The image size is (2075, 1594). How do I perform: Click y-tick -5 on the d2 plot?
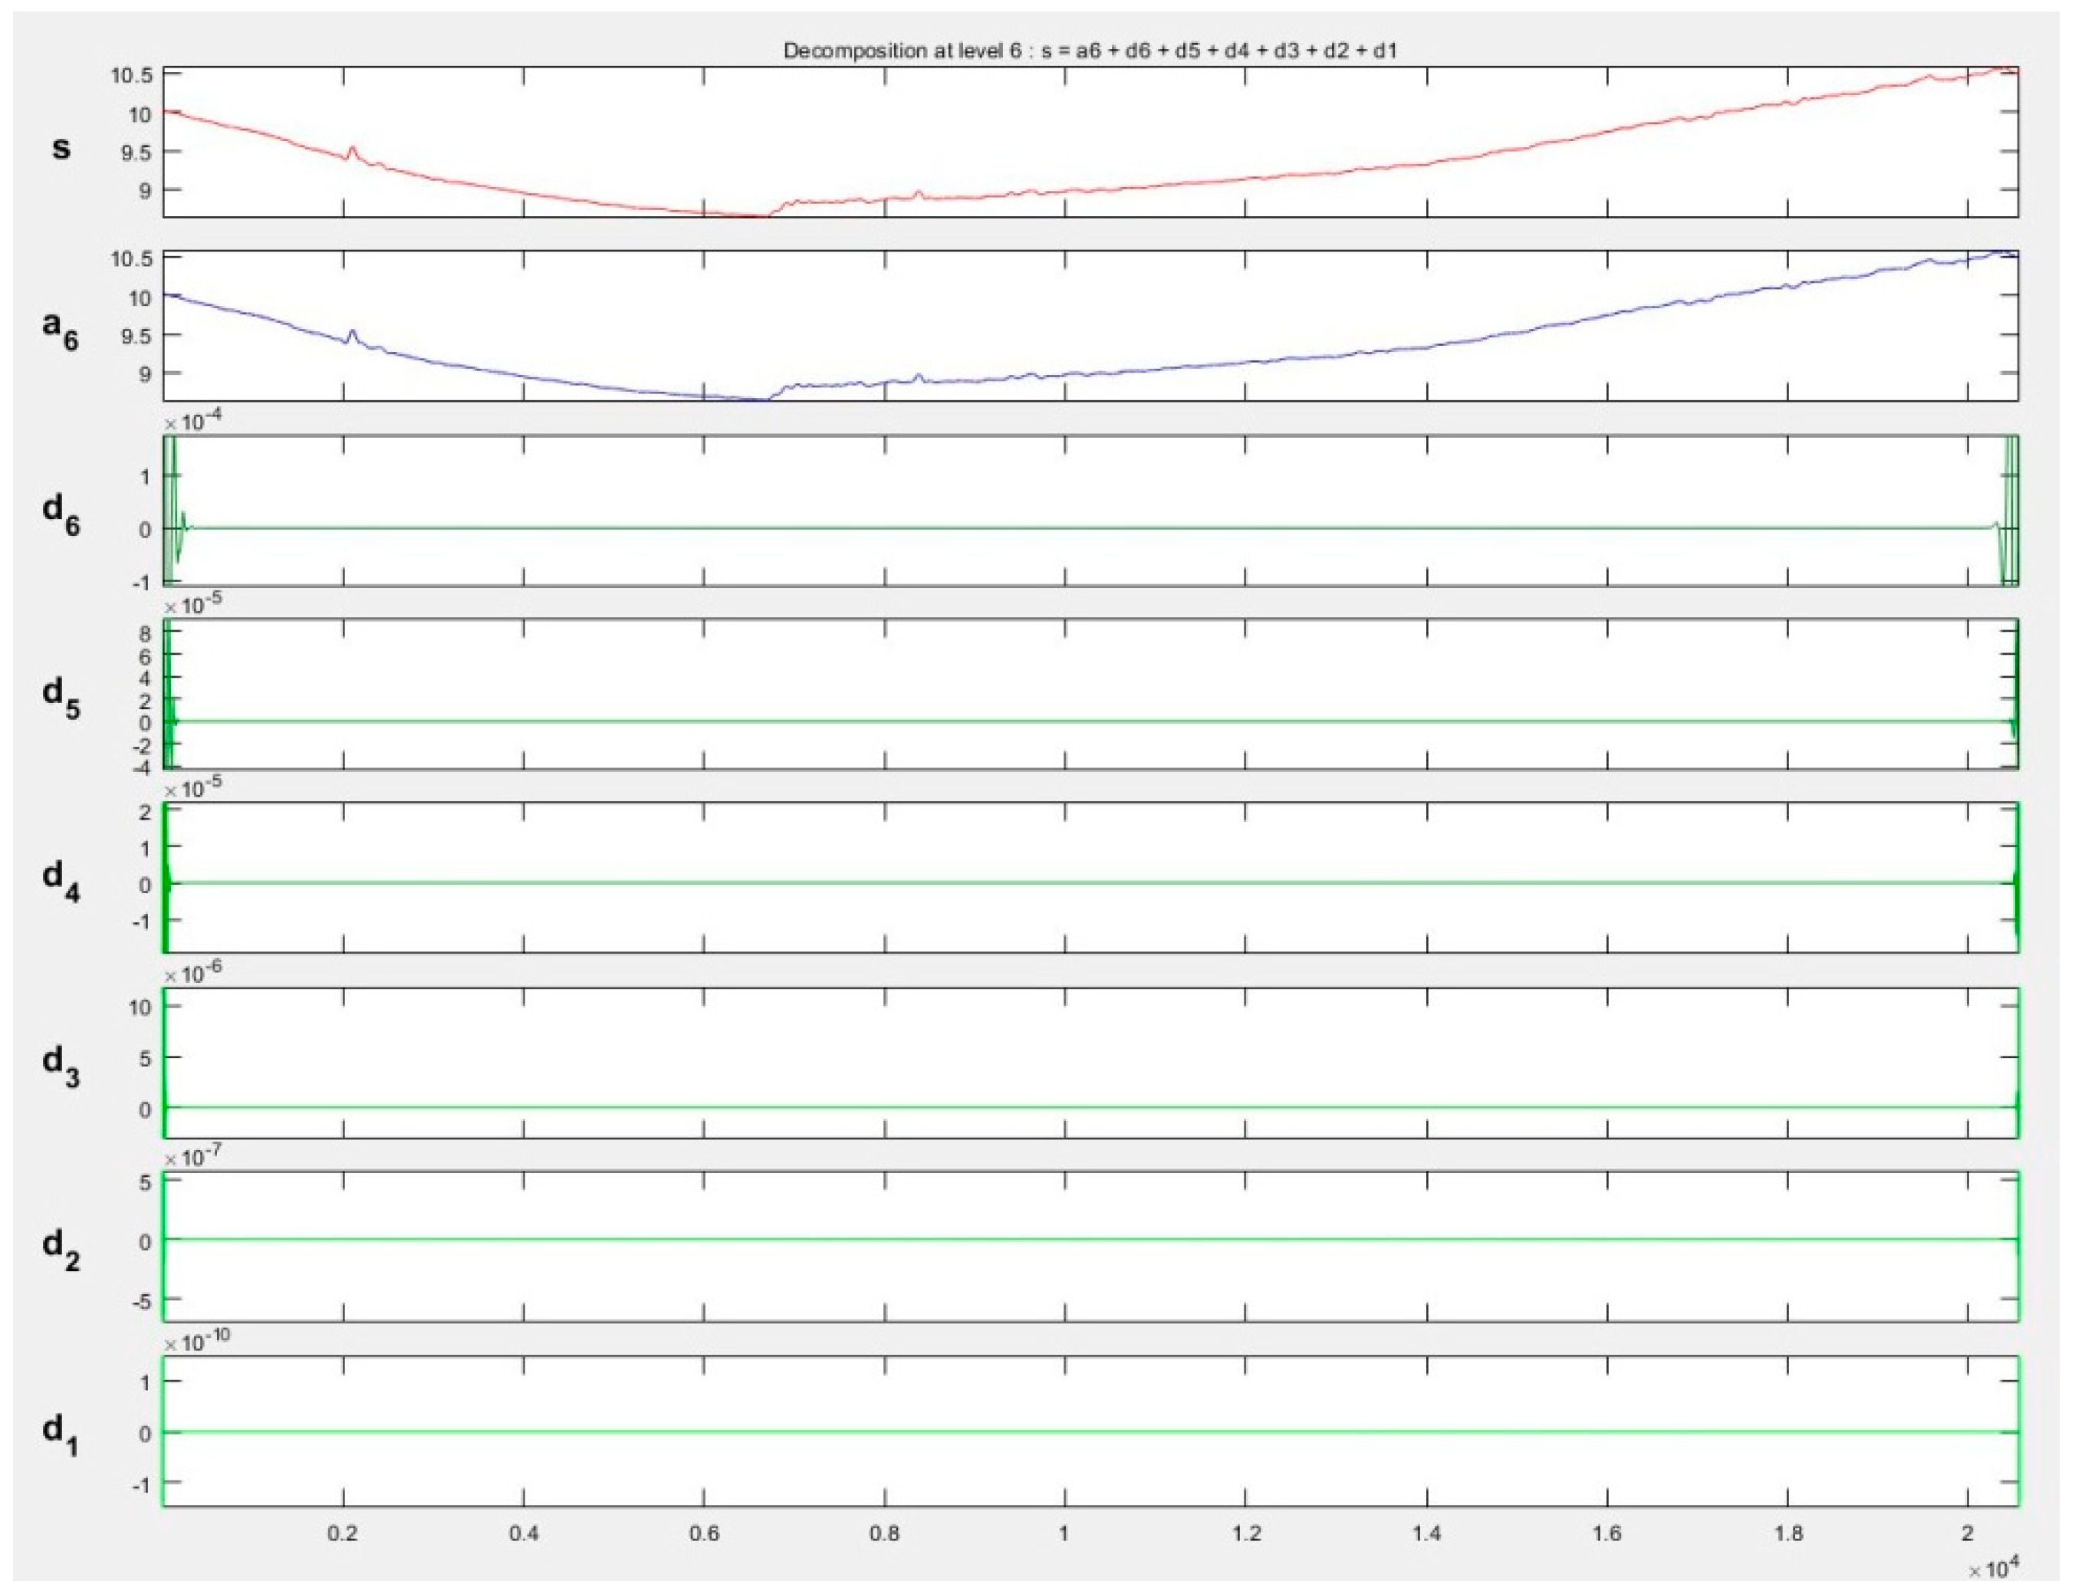[x=143, y=1301]
